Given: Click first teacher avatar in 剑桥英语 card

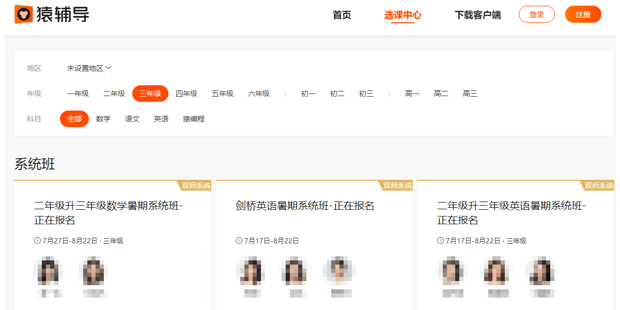Looking at the screenshot, I should click(251, 271).
